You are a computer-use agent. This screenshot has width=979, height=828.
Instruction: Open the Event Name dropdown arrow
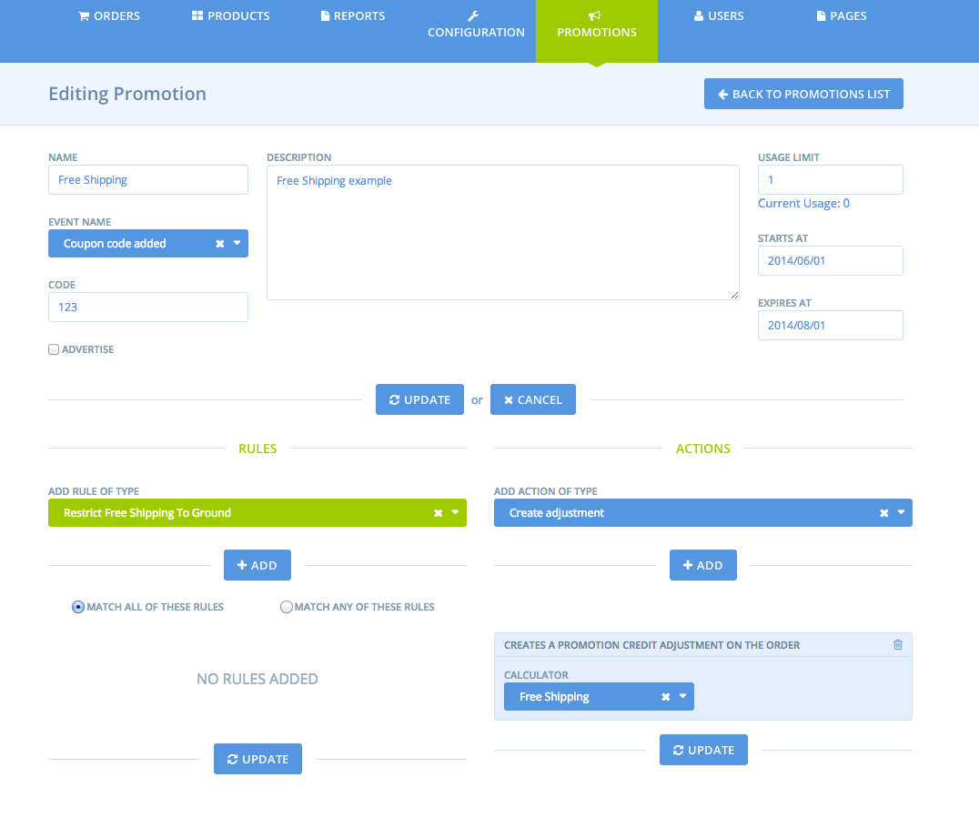237,243
